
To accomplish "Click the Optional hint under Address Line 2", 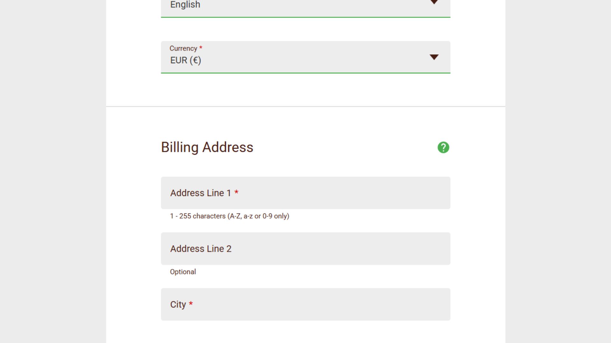I will 183,272.
